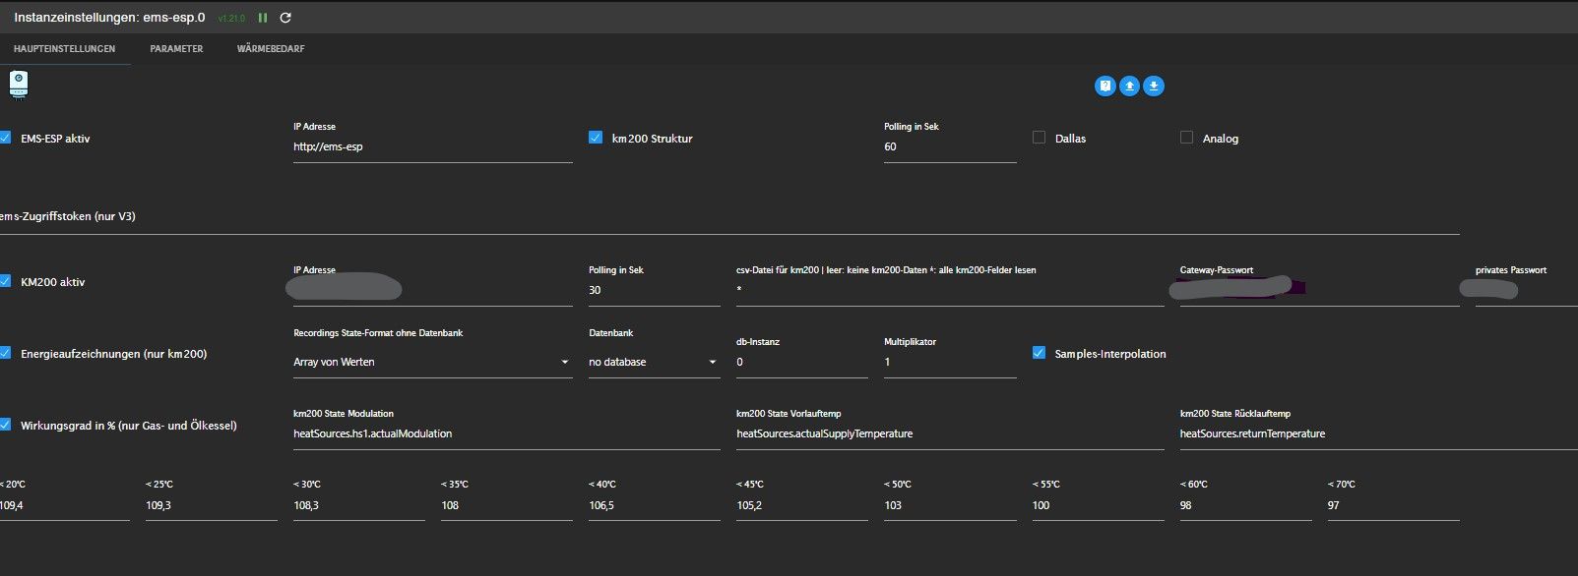Open the Recordings State-Format dropdown
The image size is (1578, 576).
pos(431,362)
